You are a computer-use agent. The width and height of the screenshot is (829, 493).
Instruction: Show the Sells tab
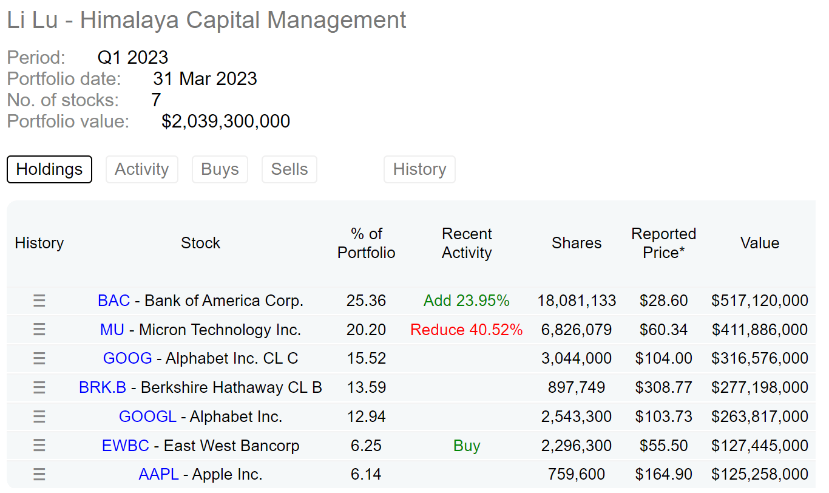(289, 169)
